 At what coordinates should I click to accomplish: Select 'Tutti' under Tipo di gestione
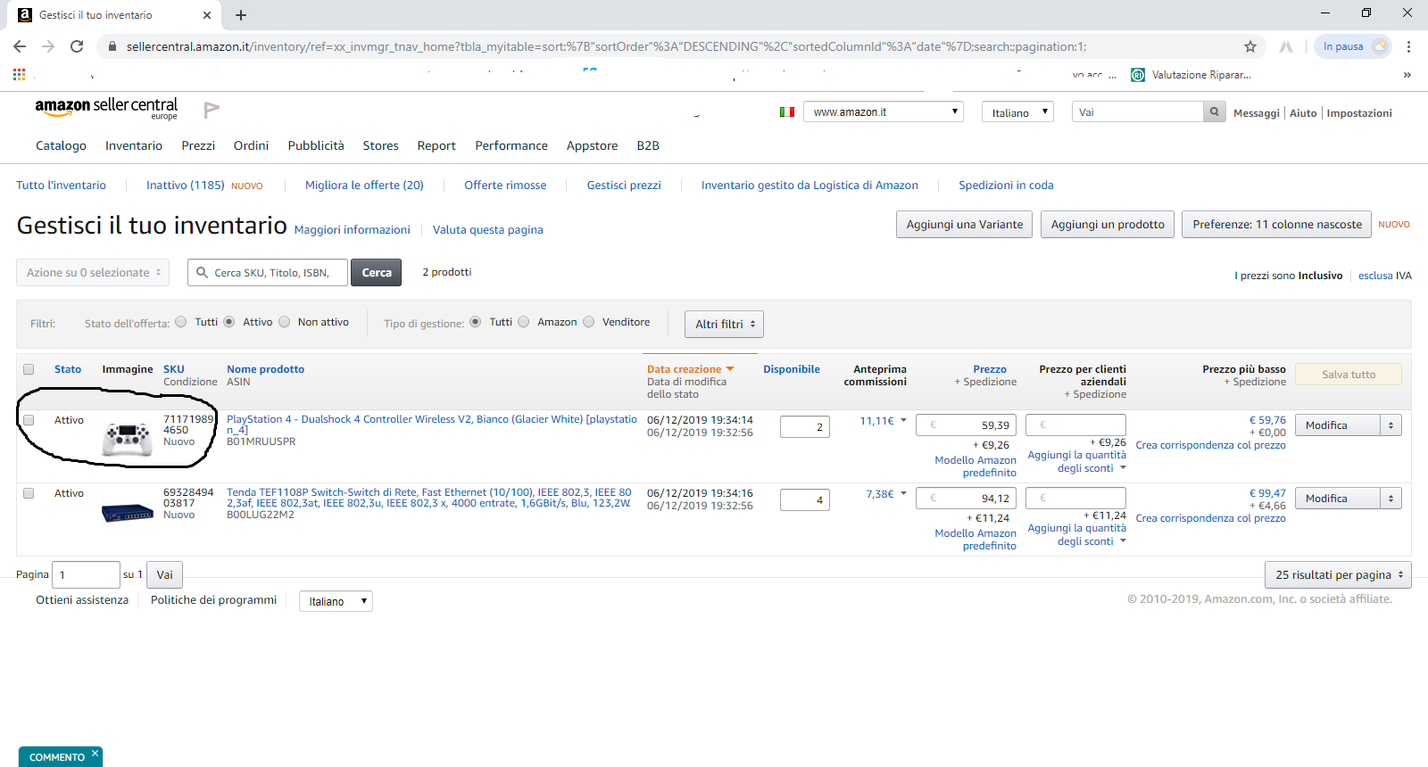tap(476, 322)
